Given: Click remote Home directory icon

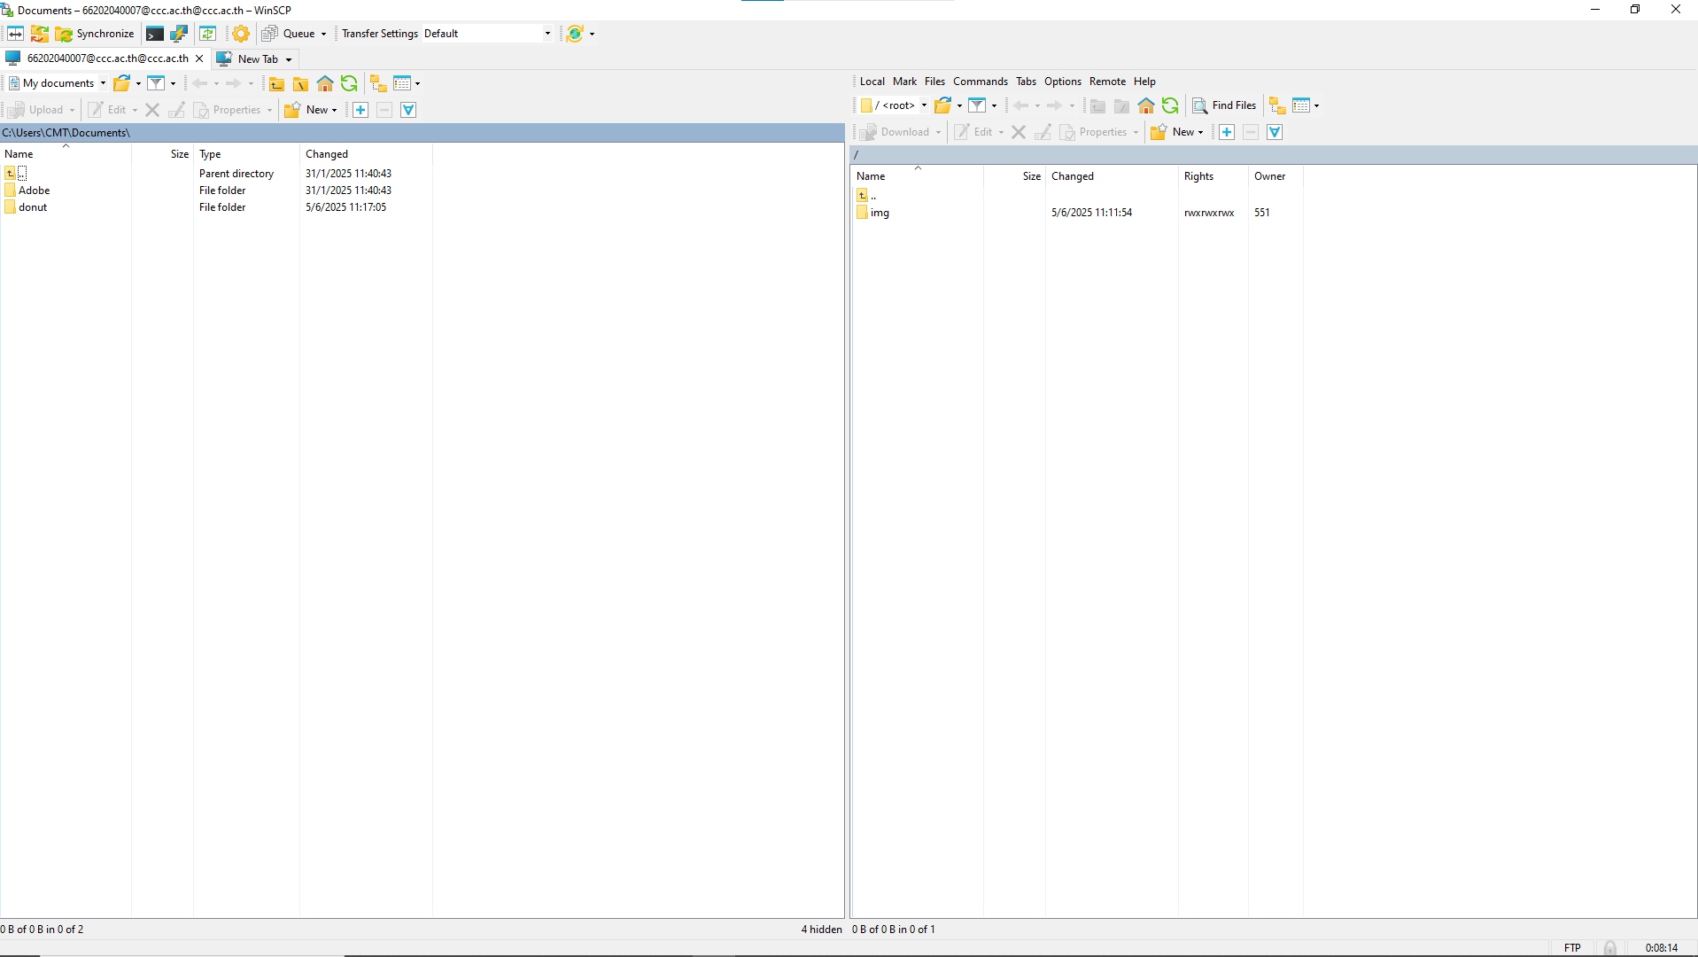Looking at the screenshot, I should click(1146, 105).
